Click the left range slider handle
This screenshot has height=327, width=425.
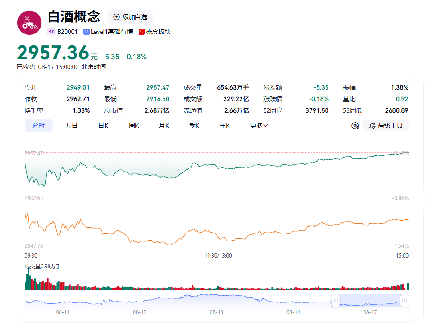(x=335, y=301)
